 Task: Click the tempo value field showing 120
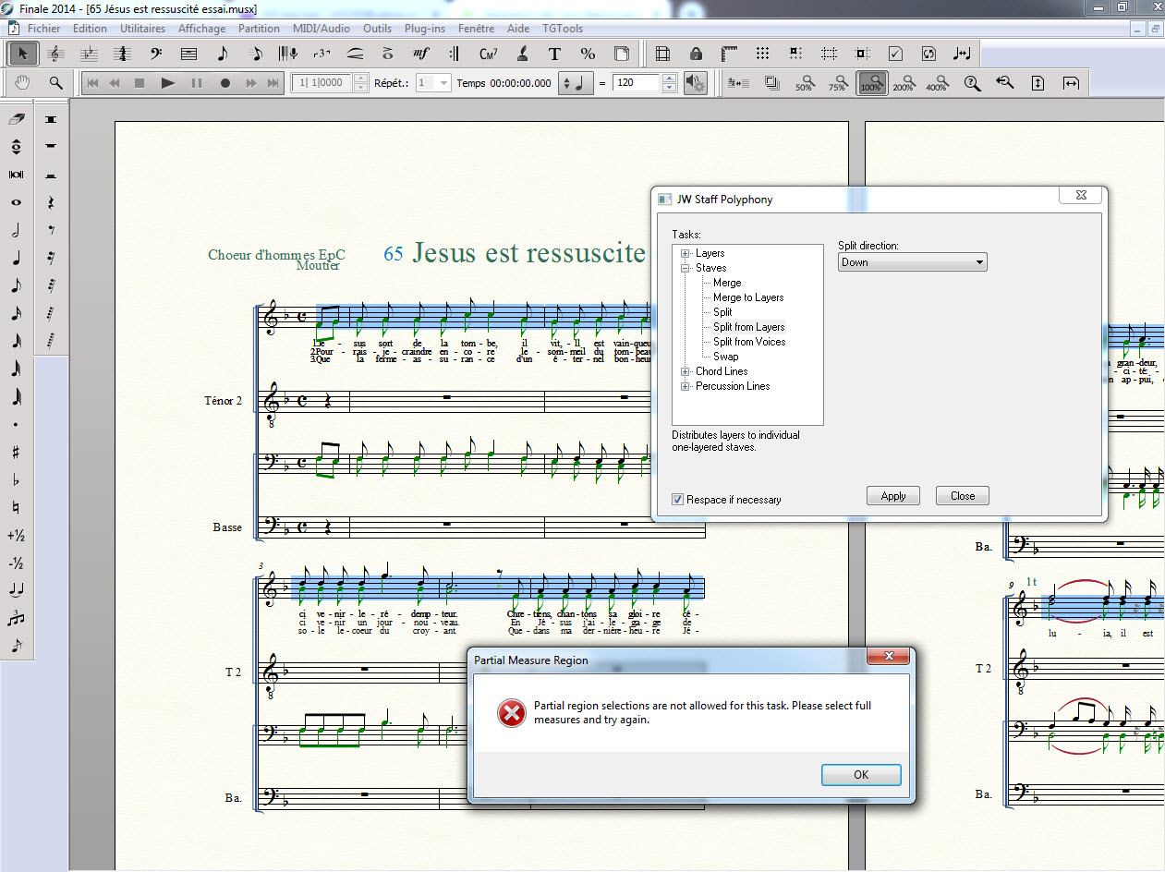[637, 83]
